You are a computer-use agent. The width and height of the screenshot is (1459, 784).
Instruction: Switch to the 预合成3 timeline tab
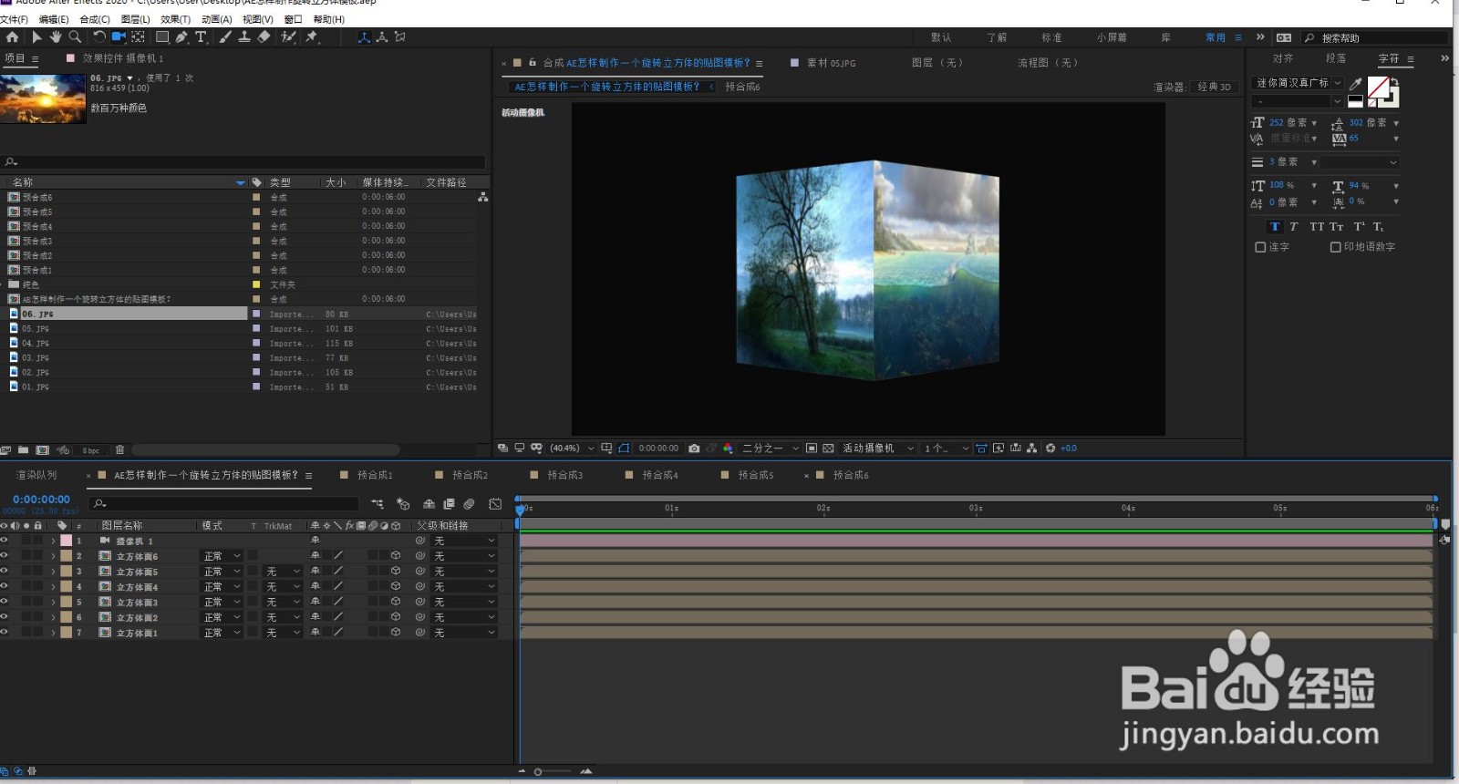[564, 475]
